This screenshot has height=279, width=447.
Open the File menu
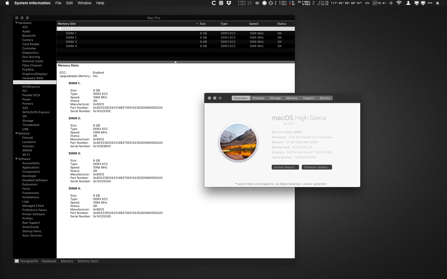pyautogui.click(x=58, y=3)
